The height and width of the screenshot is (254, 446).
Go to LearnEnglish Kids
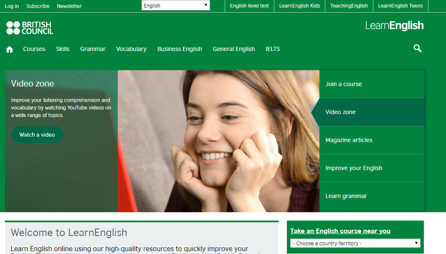tap(299, 6)
